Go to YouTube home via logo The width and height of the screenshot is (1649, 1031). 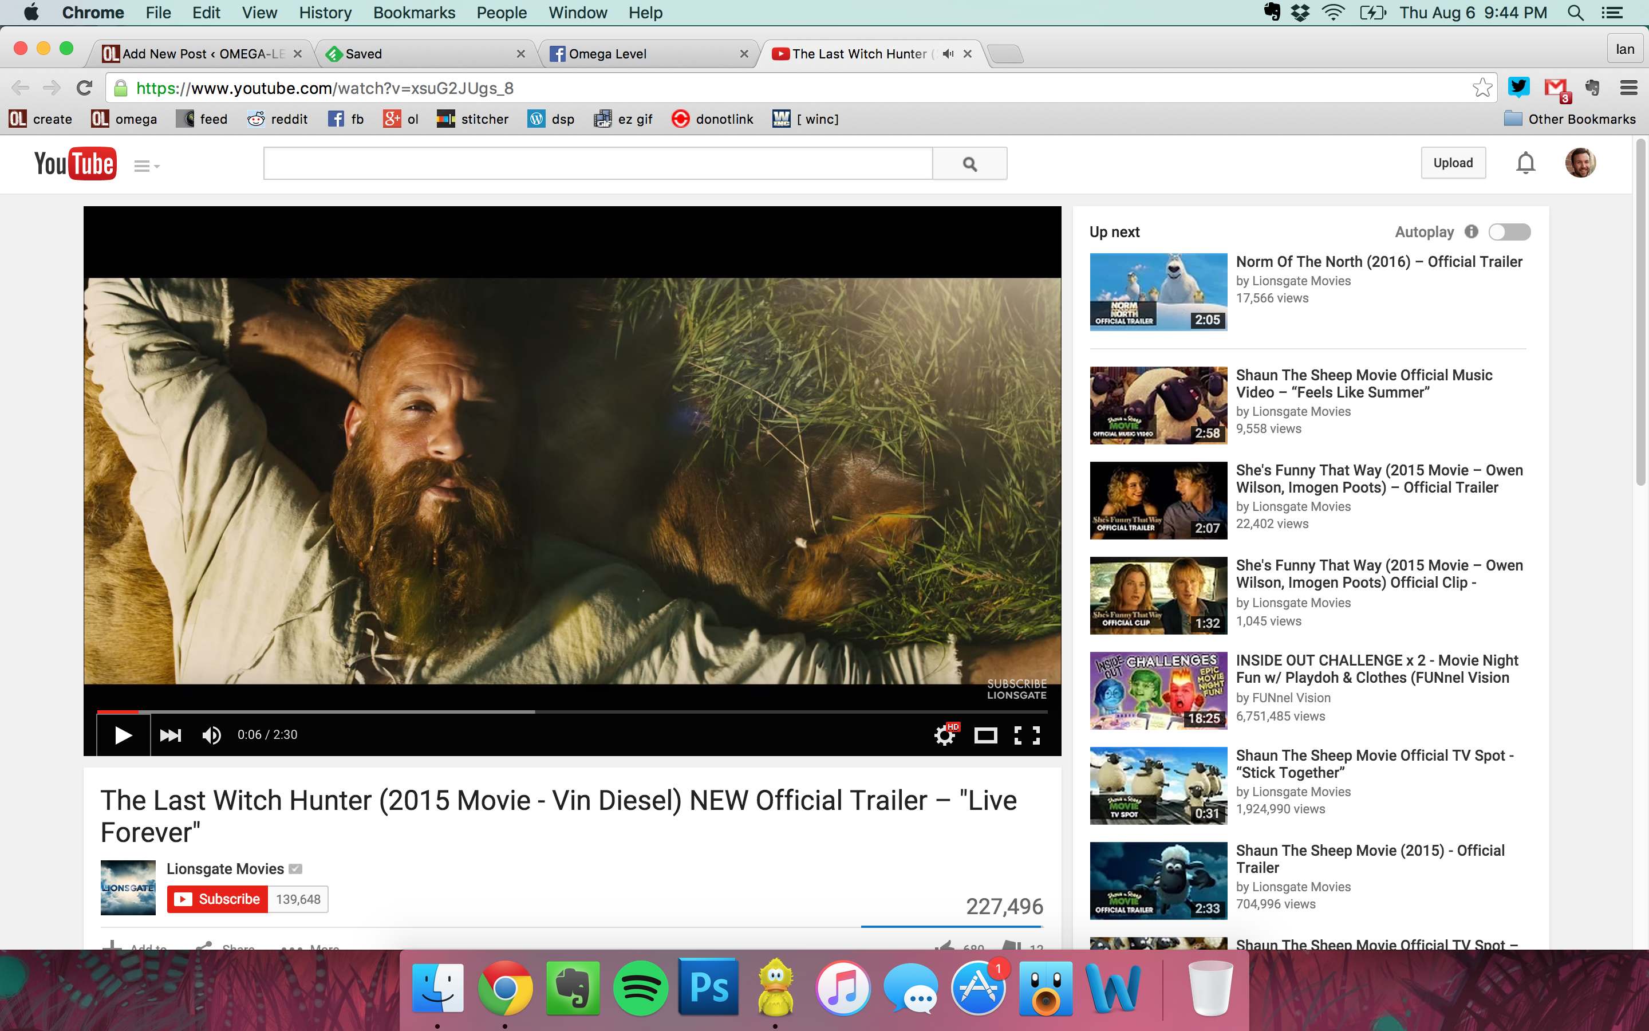(75, 164)
